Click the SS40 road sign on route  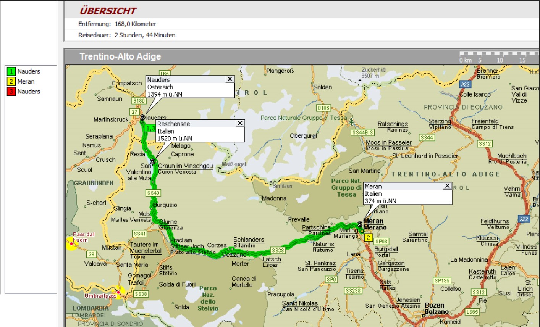(x=153, y=193)
